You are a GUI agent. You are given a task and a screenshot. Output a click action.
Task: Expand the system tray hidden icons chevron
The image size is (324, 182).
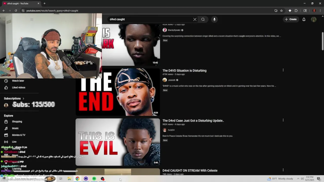pyautogui.click(x=298, y=179)
